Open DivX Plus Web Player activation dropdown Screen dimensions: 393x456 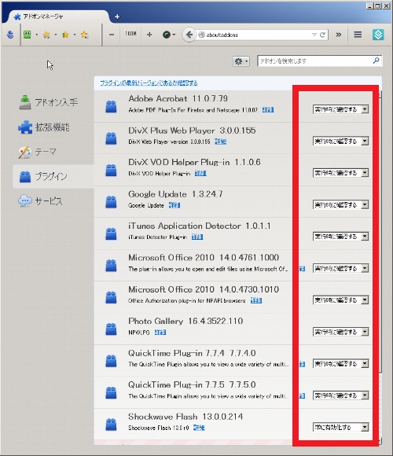point(340,141)
